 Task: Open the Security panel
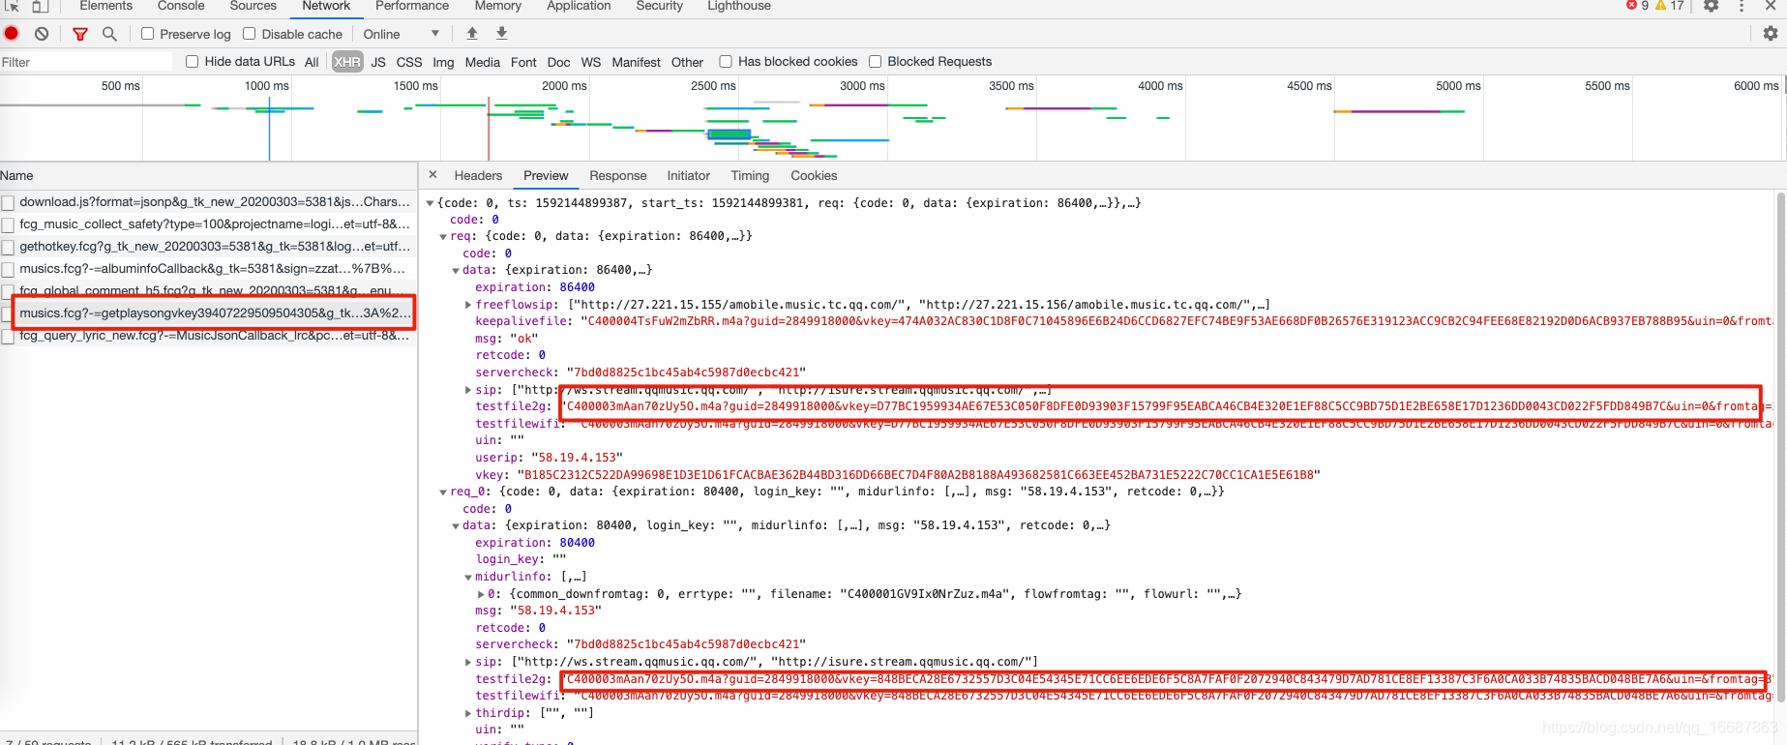pyautogui.click(x=660, y=6)
